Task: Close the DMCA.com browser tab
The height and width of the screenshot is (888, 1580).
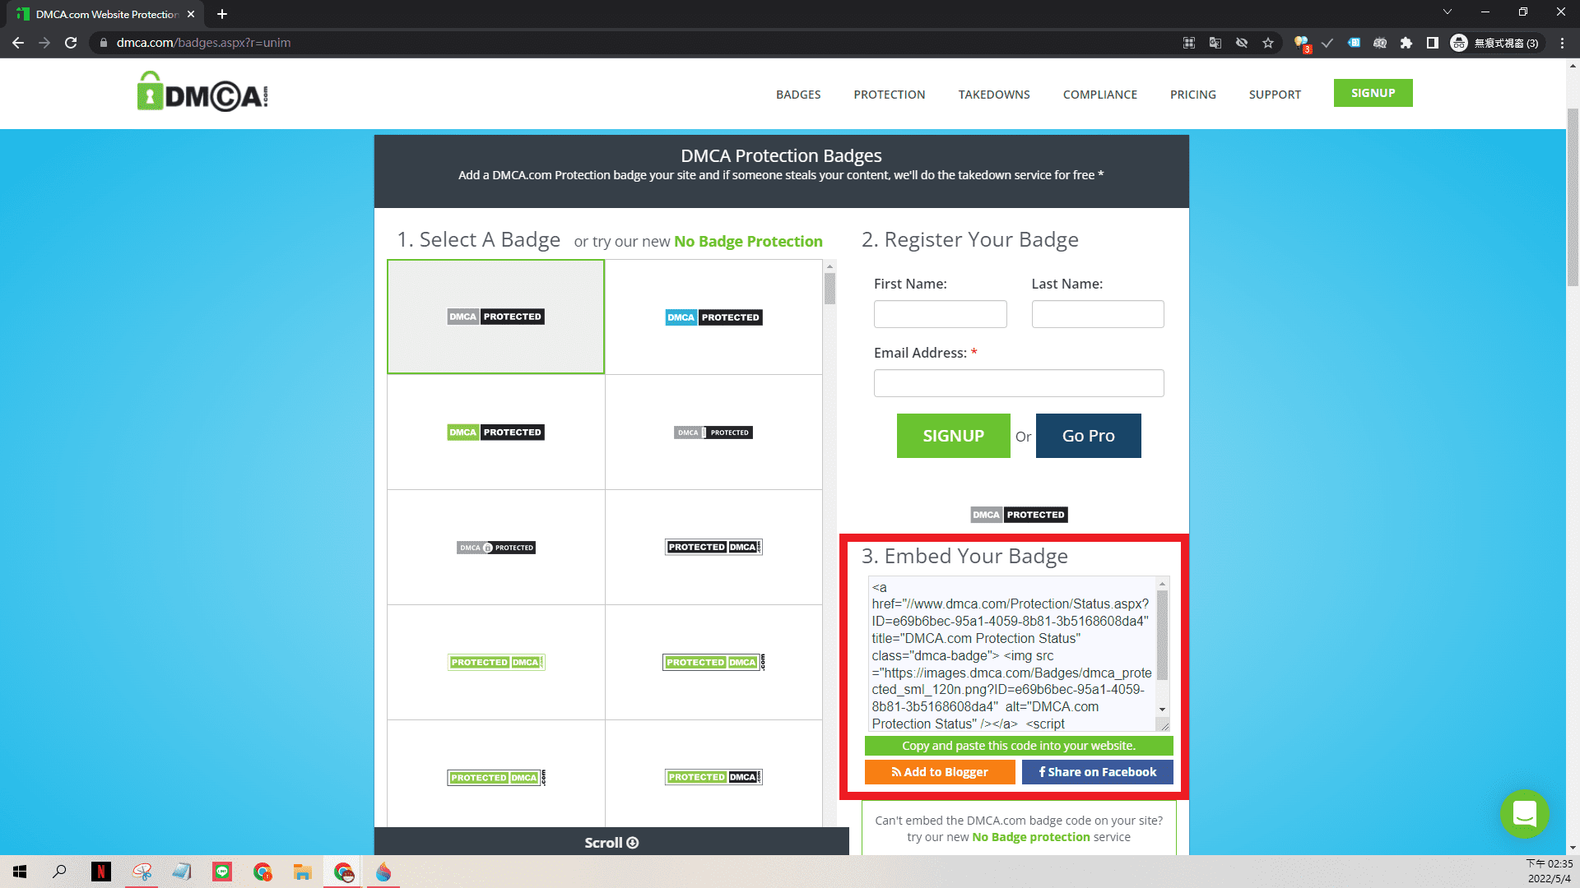Action: coord(191,14)
